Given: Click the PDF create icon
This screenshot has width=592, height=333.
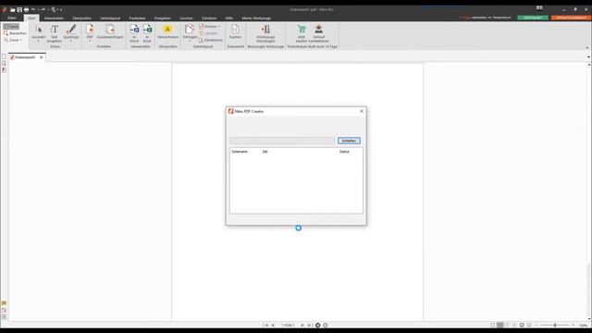Looking at the screenshot, I should coord(90,30).
